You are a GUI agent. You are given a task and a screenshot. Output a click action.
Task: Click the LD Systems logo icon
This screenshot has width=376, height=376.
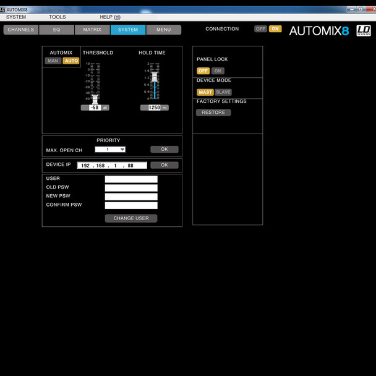[x=364, y=30]
